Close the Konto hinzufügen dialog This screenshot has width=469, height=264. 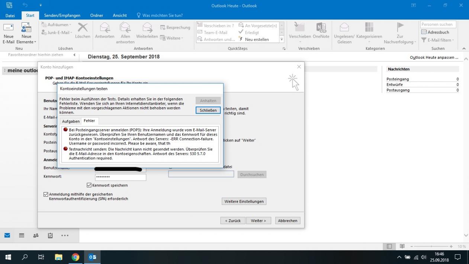tap(299, 67)
